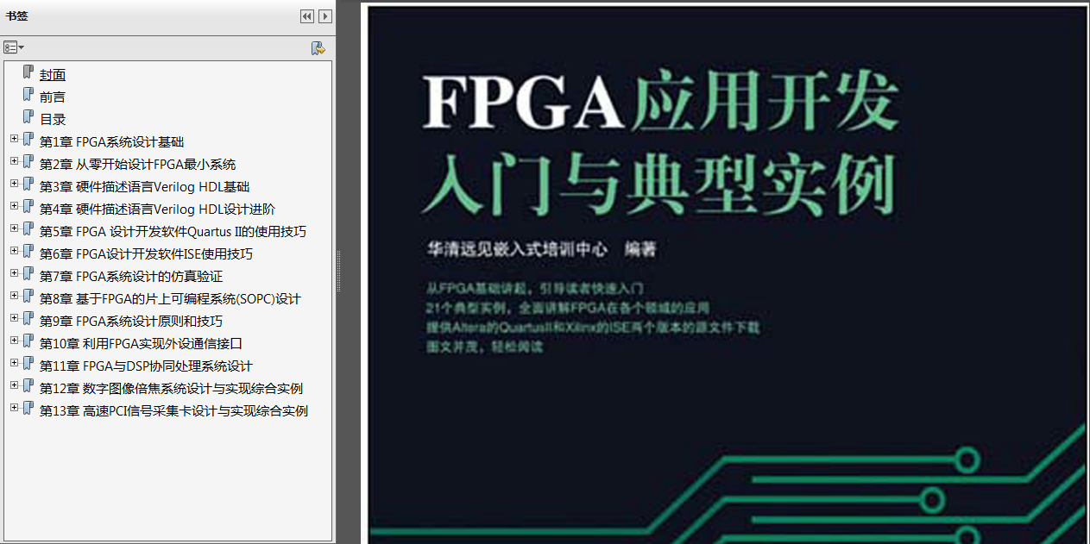1090x544 pixels.
Task: Navigate to 第3章 硬件描述语言Verilog HDL基础
Action: click(145, 187)
